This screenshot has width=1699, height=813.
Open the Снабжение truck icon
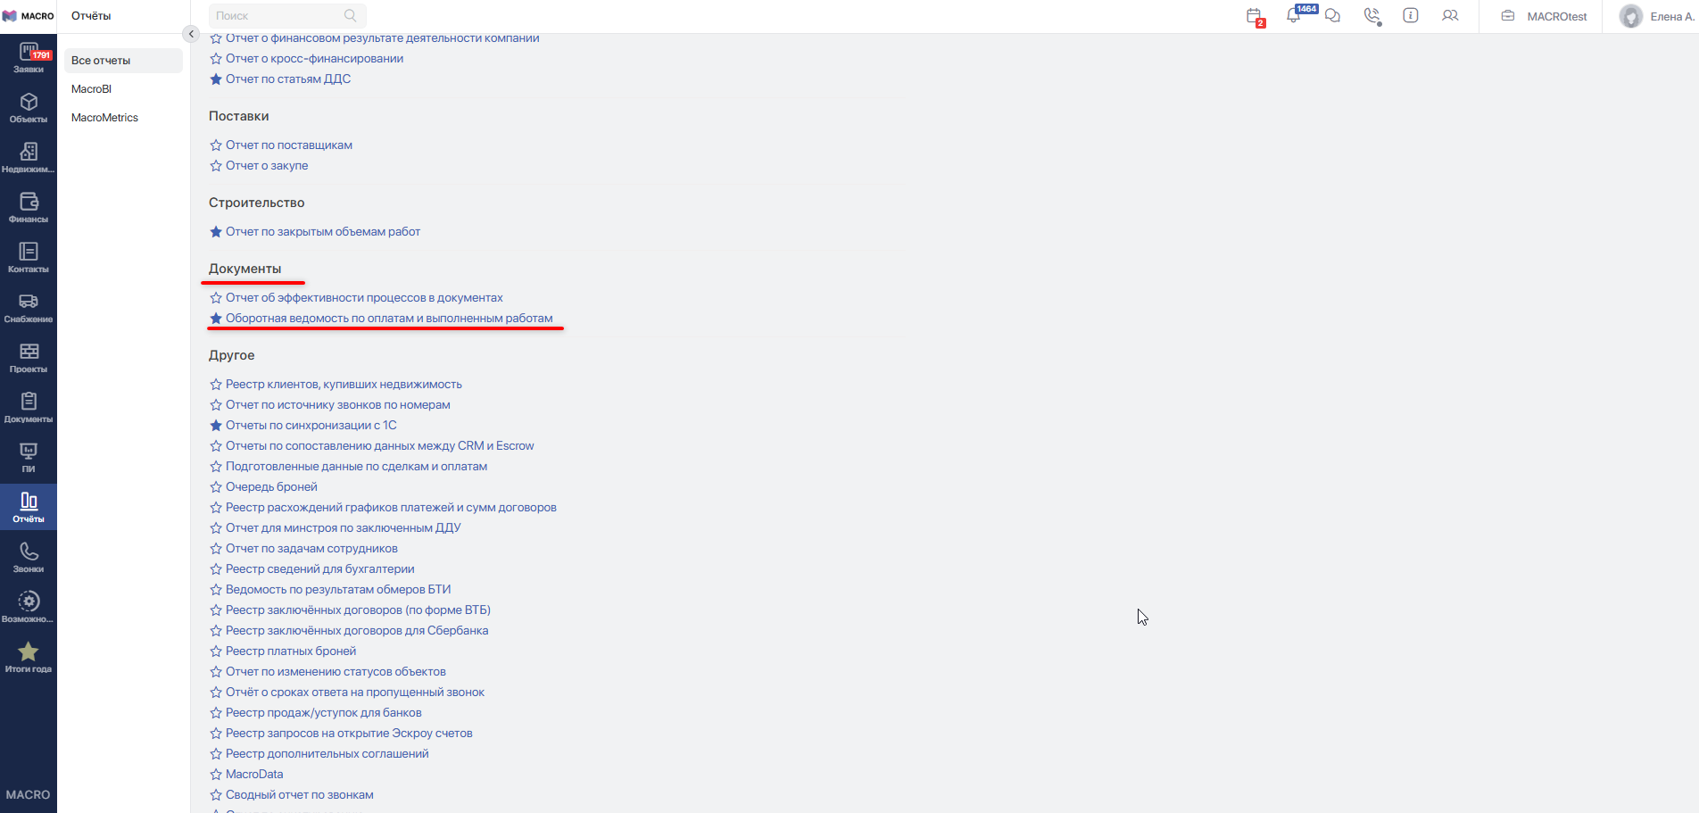tap(29, 308)
